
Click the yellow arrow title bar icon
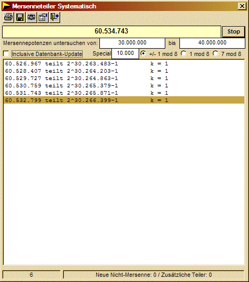(x=6, y=6)
